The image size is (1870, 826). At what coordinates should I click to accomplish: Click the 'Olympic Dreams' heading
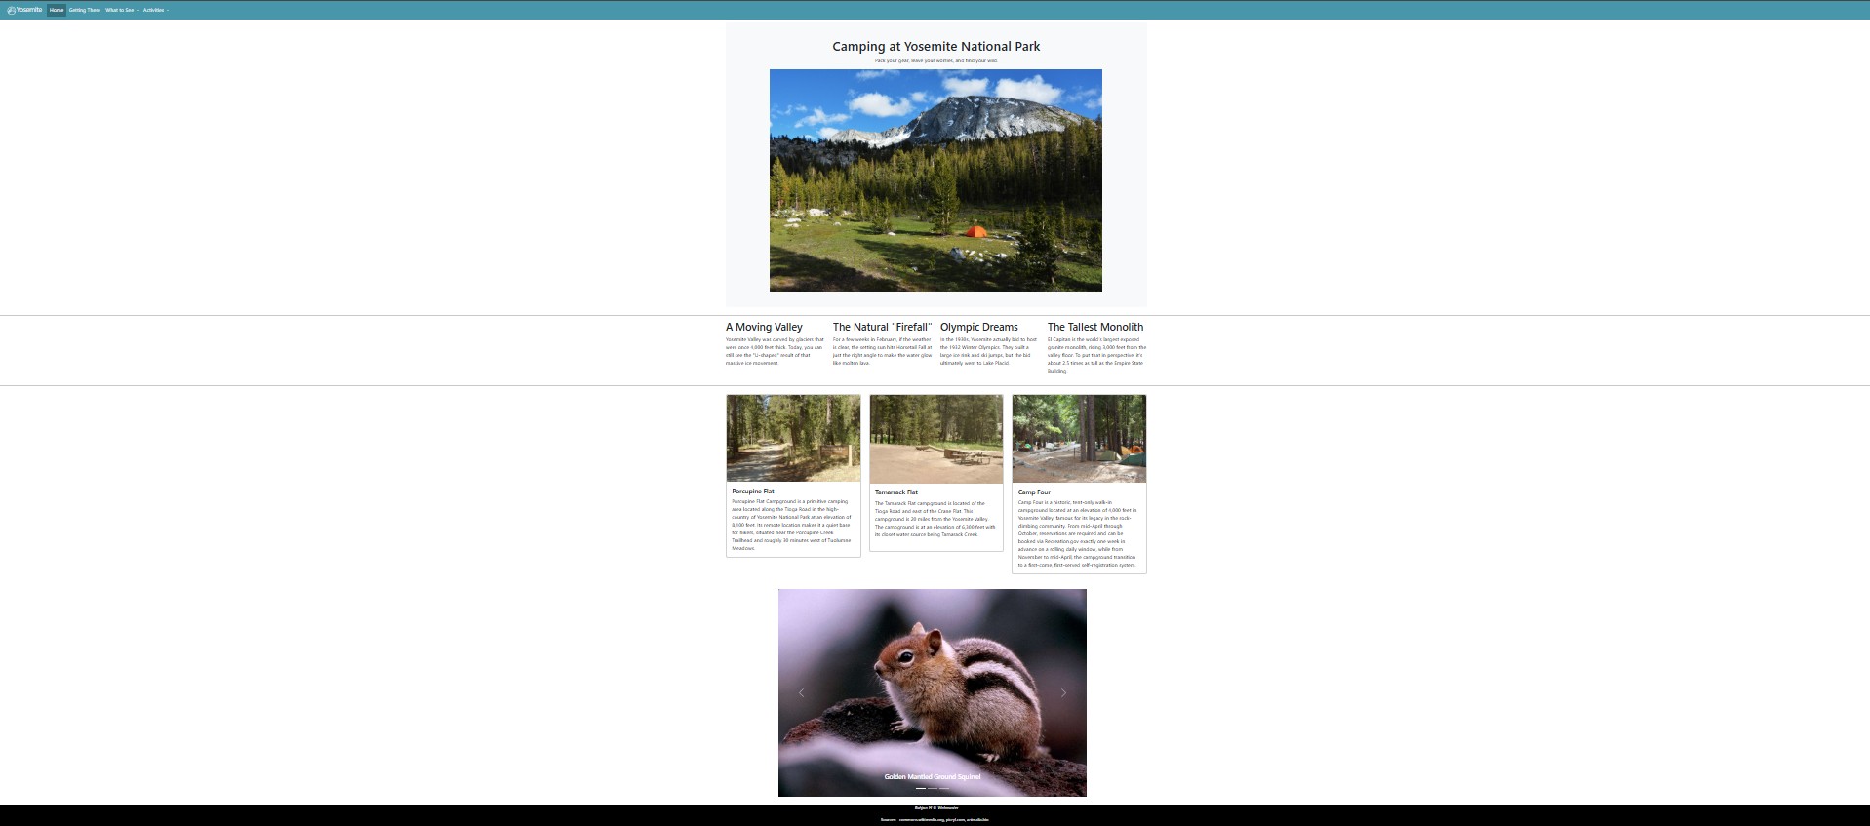[978, 327]
